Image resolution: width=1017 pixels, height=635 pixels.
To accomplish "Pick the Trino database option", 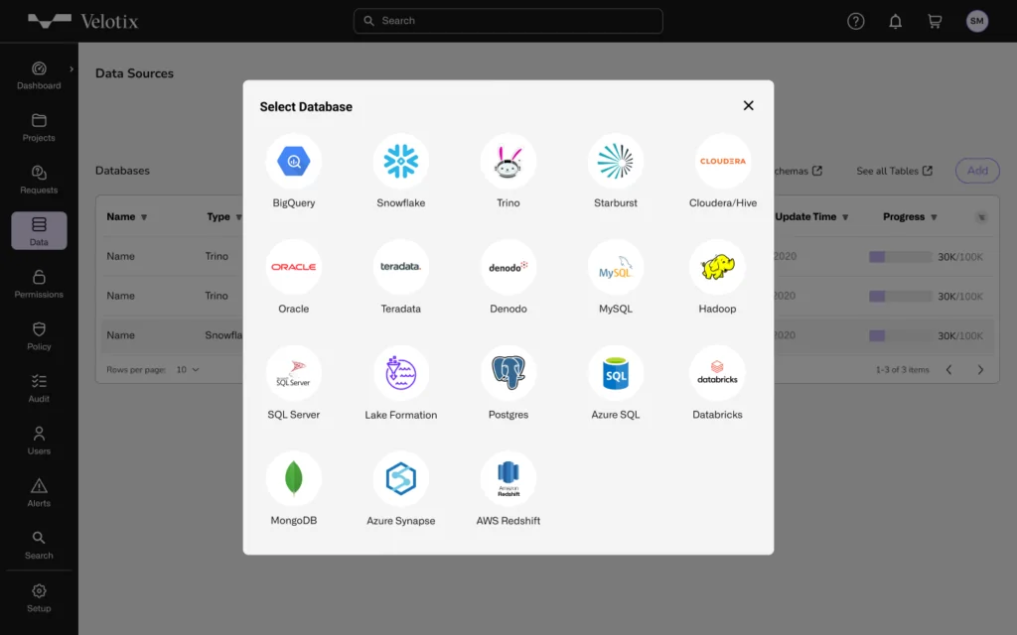I will coord(508,162).
